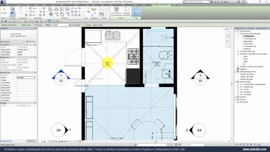Select the Move tool in Modify panel
This screenshot has height=152, width=270.
point(51,14)
